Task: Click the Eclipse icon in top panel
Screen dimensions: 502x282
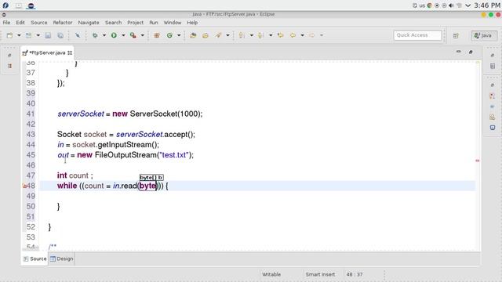Action: (31, 5)
